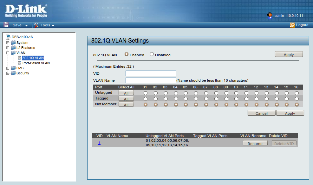
Task: Click the admin - 10.0.10.11 text
Action: (x=289, y=16)
